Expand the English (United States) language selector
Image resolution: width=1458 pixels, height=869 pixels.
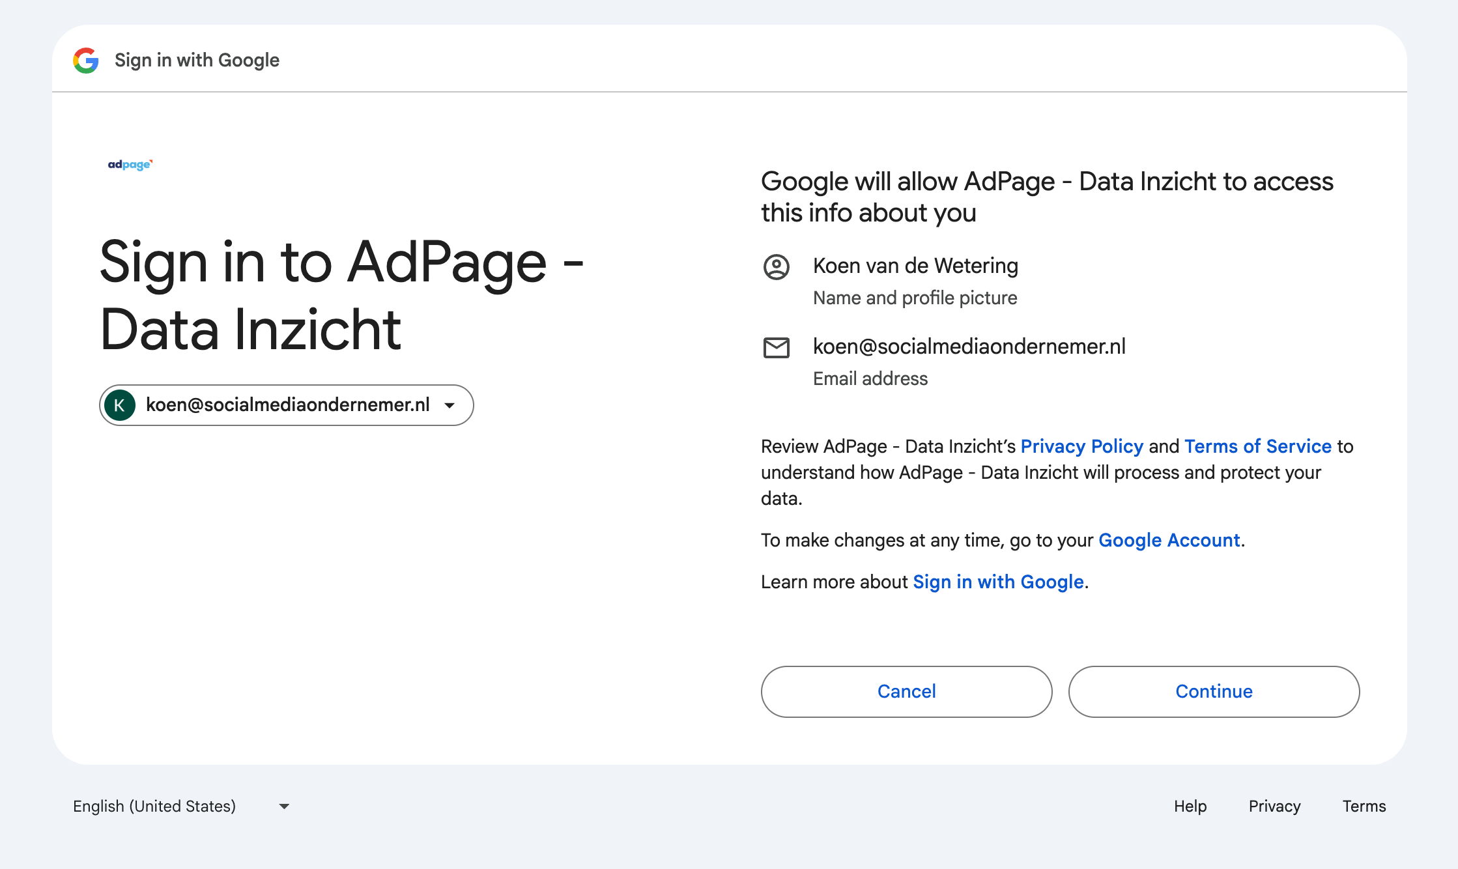click(154, 806)
